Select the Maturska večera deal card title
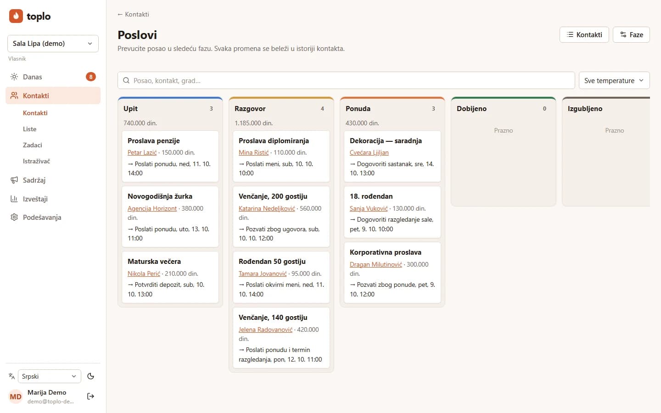661x413 pixels. (x=154, y=262)
